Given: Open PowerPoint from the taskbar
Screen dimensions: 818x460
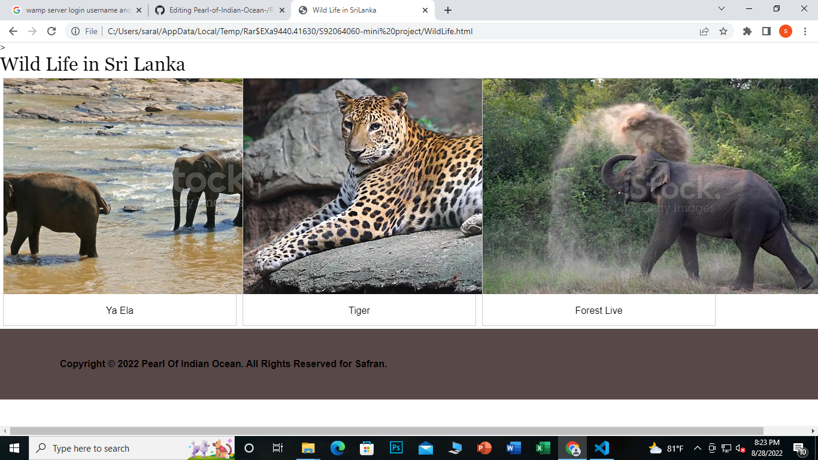Looking at the screenshot, I should (x=483, y=448).
